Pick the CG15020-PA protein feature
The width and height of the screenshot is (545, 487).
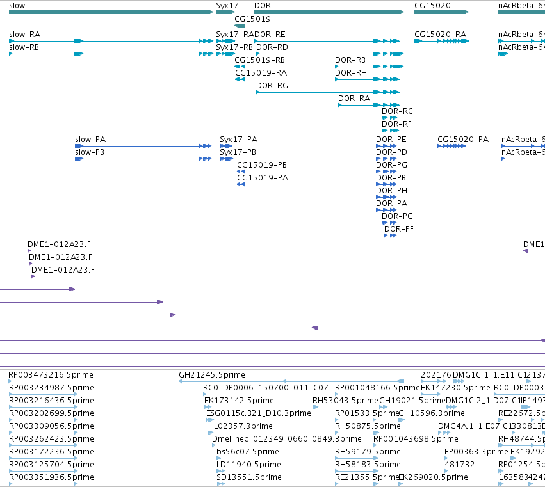[451, 146]
